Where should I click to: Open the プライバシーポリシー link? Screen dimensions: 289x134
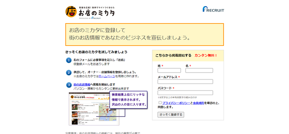[176, 103]
